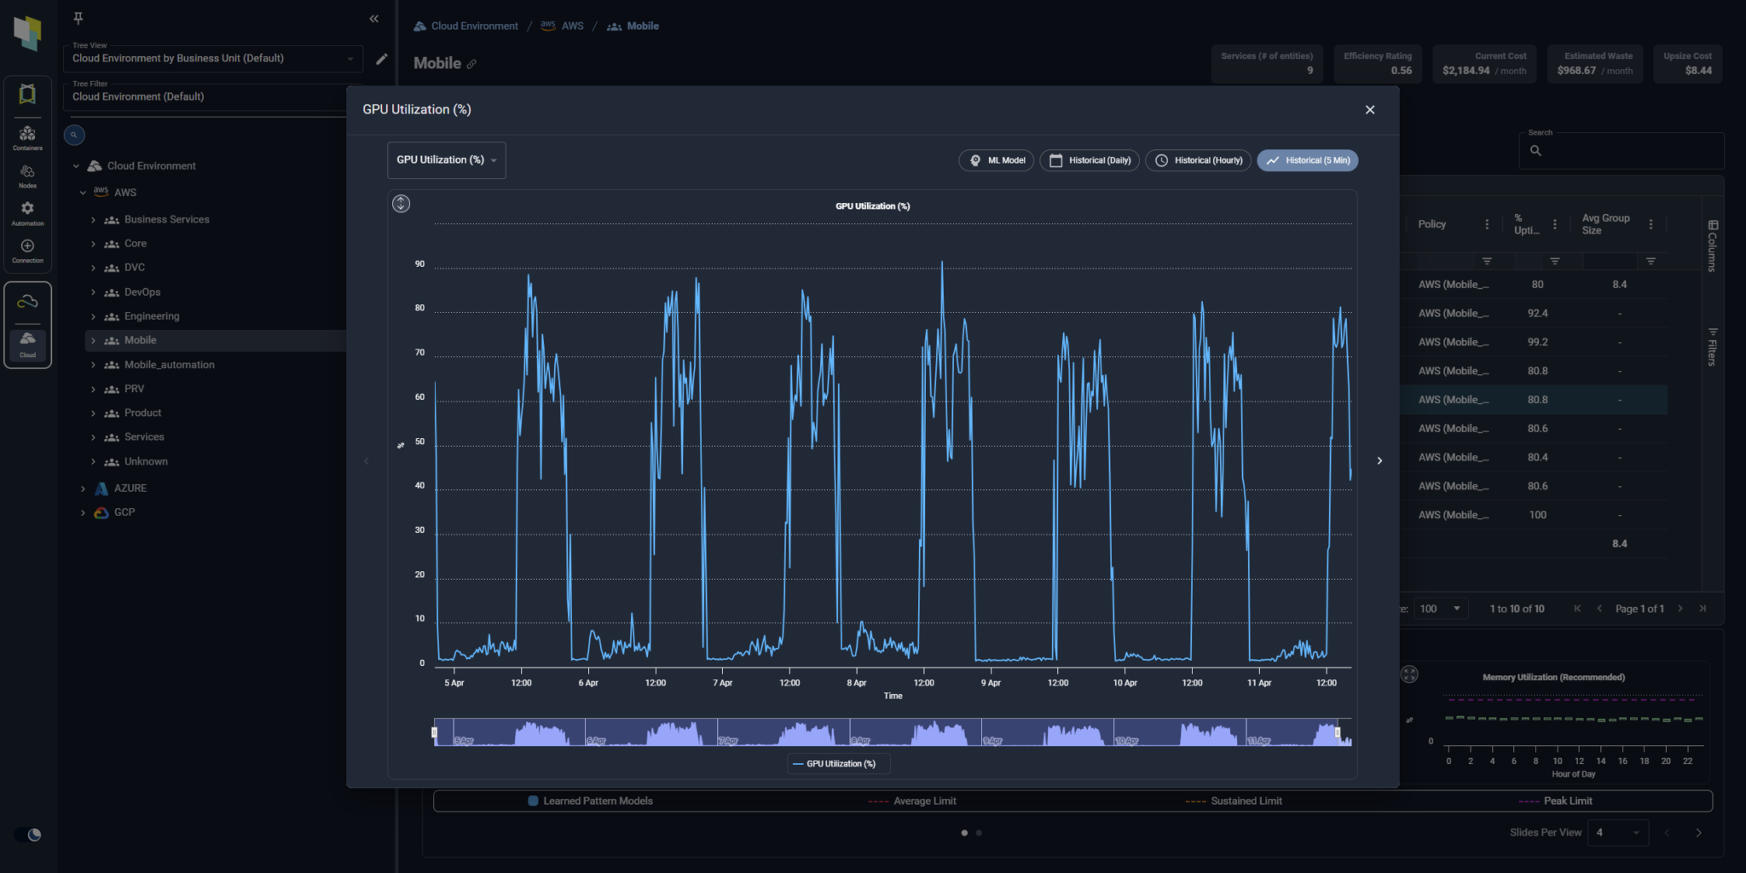Click the Automation gear icon
1746x873 pixels.
click(x=27, y=211)
